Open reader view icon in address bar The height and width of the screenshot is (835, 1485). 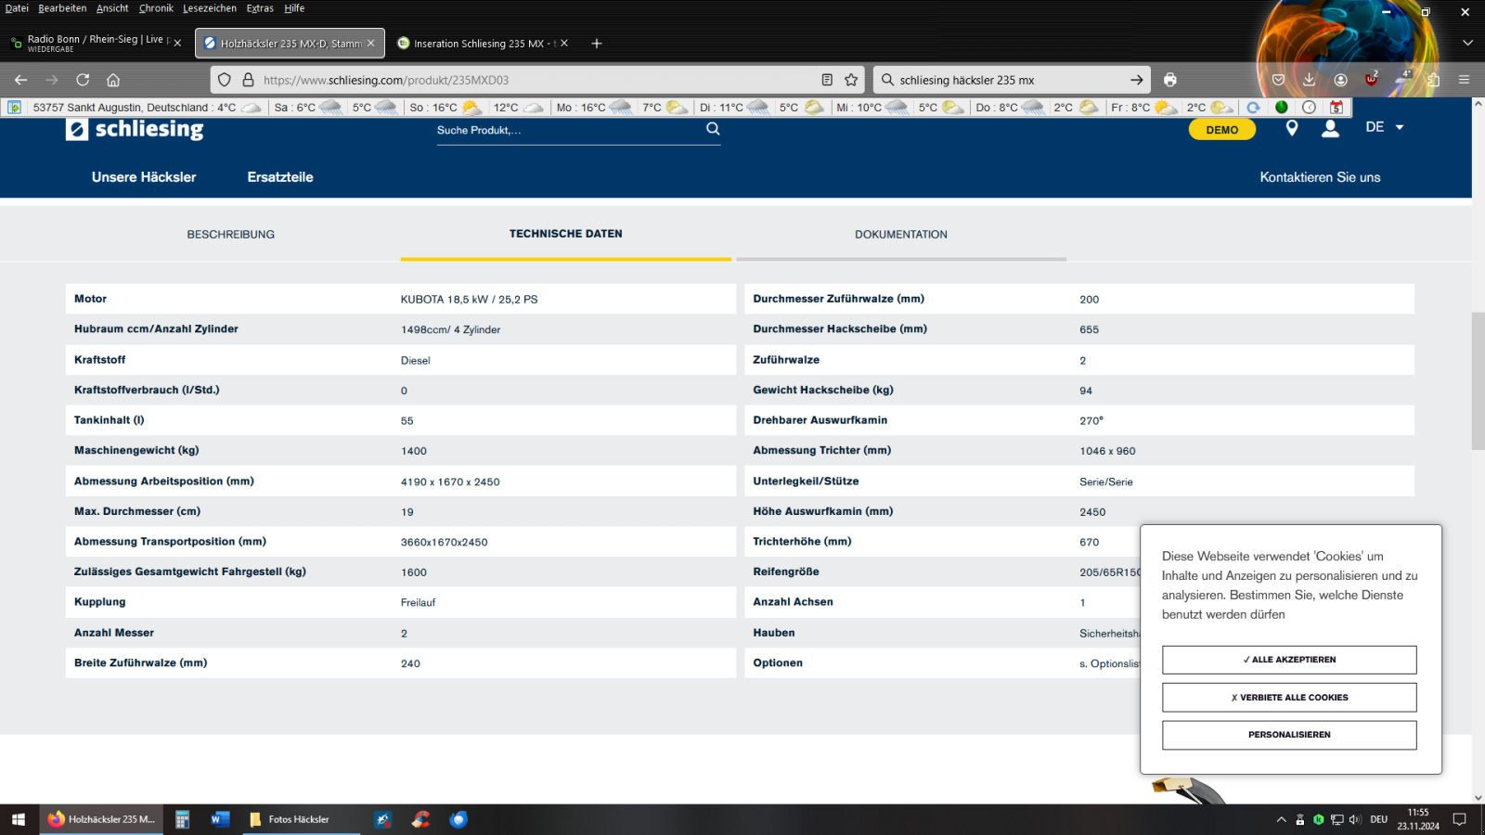(x=827, y=80)
